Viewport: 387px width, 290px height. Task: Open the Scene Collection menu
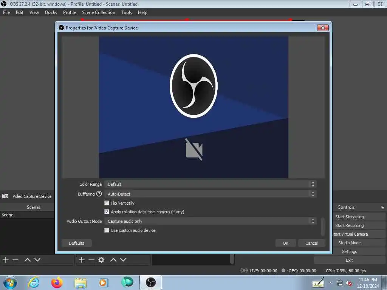coord(99,12)
